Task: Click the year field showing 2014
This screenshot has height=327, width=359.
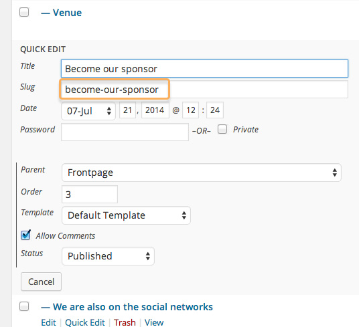Action: [x=155, y=110]
